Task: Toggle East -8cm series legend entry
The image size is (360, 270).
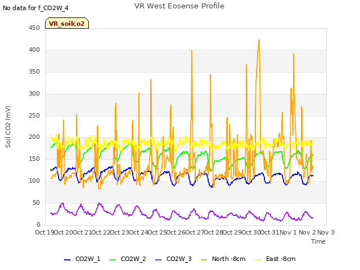Action: [275, 259]
